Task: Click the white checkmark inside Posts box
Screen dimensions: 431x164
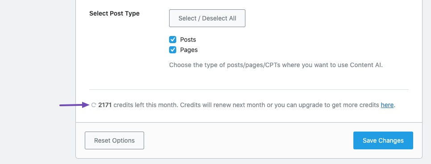Action: pyautogui.click(x=173, y=40)
